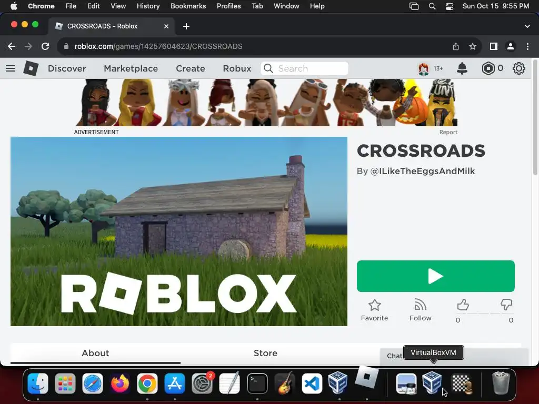Click the page vertical scrollbar
This screenshot has width=539, height=404.
tap(535, 118)
